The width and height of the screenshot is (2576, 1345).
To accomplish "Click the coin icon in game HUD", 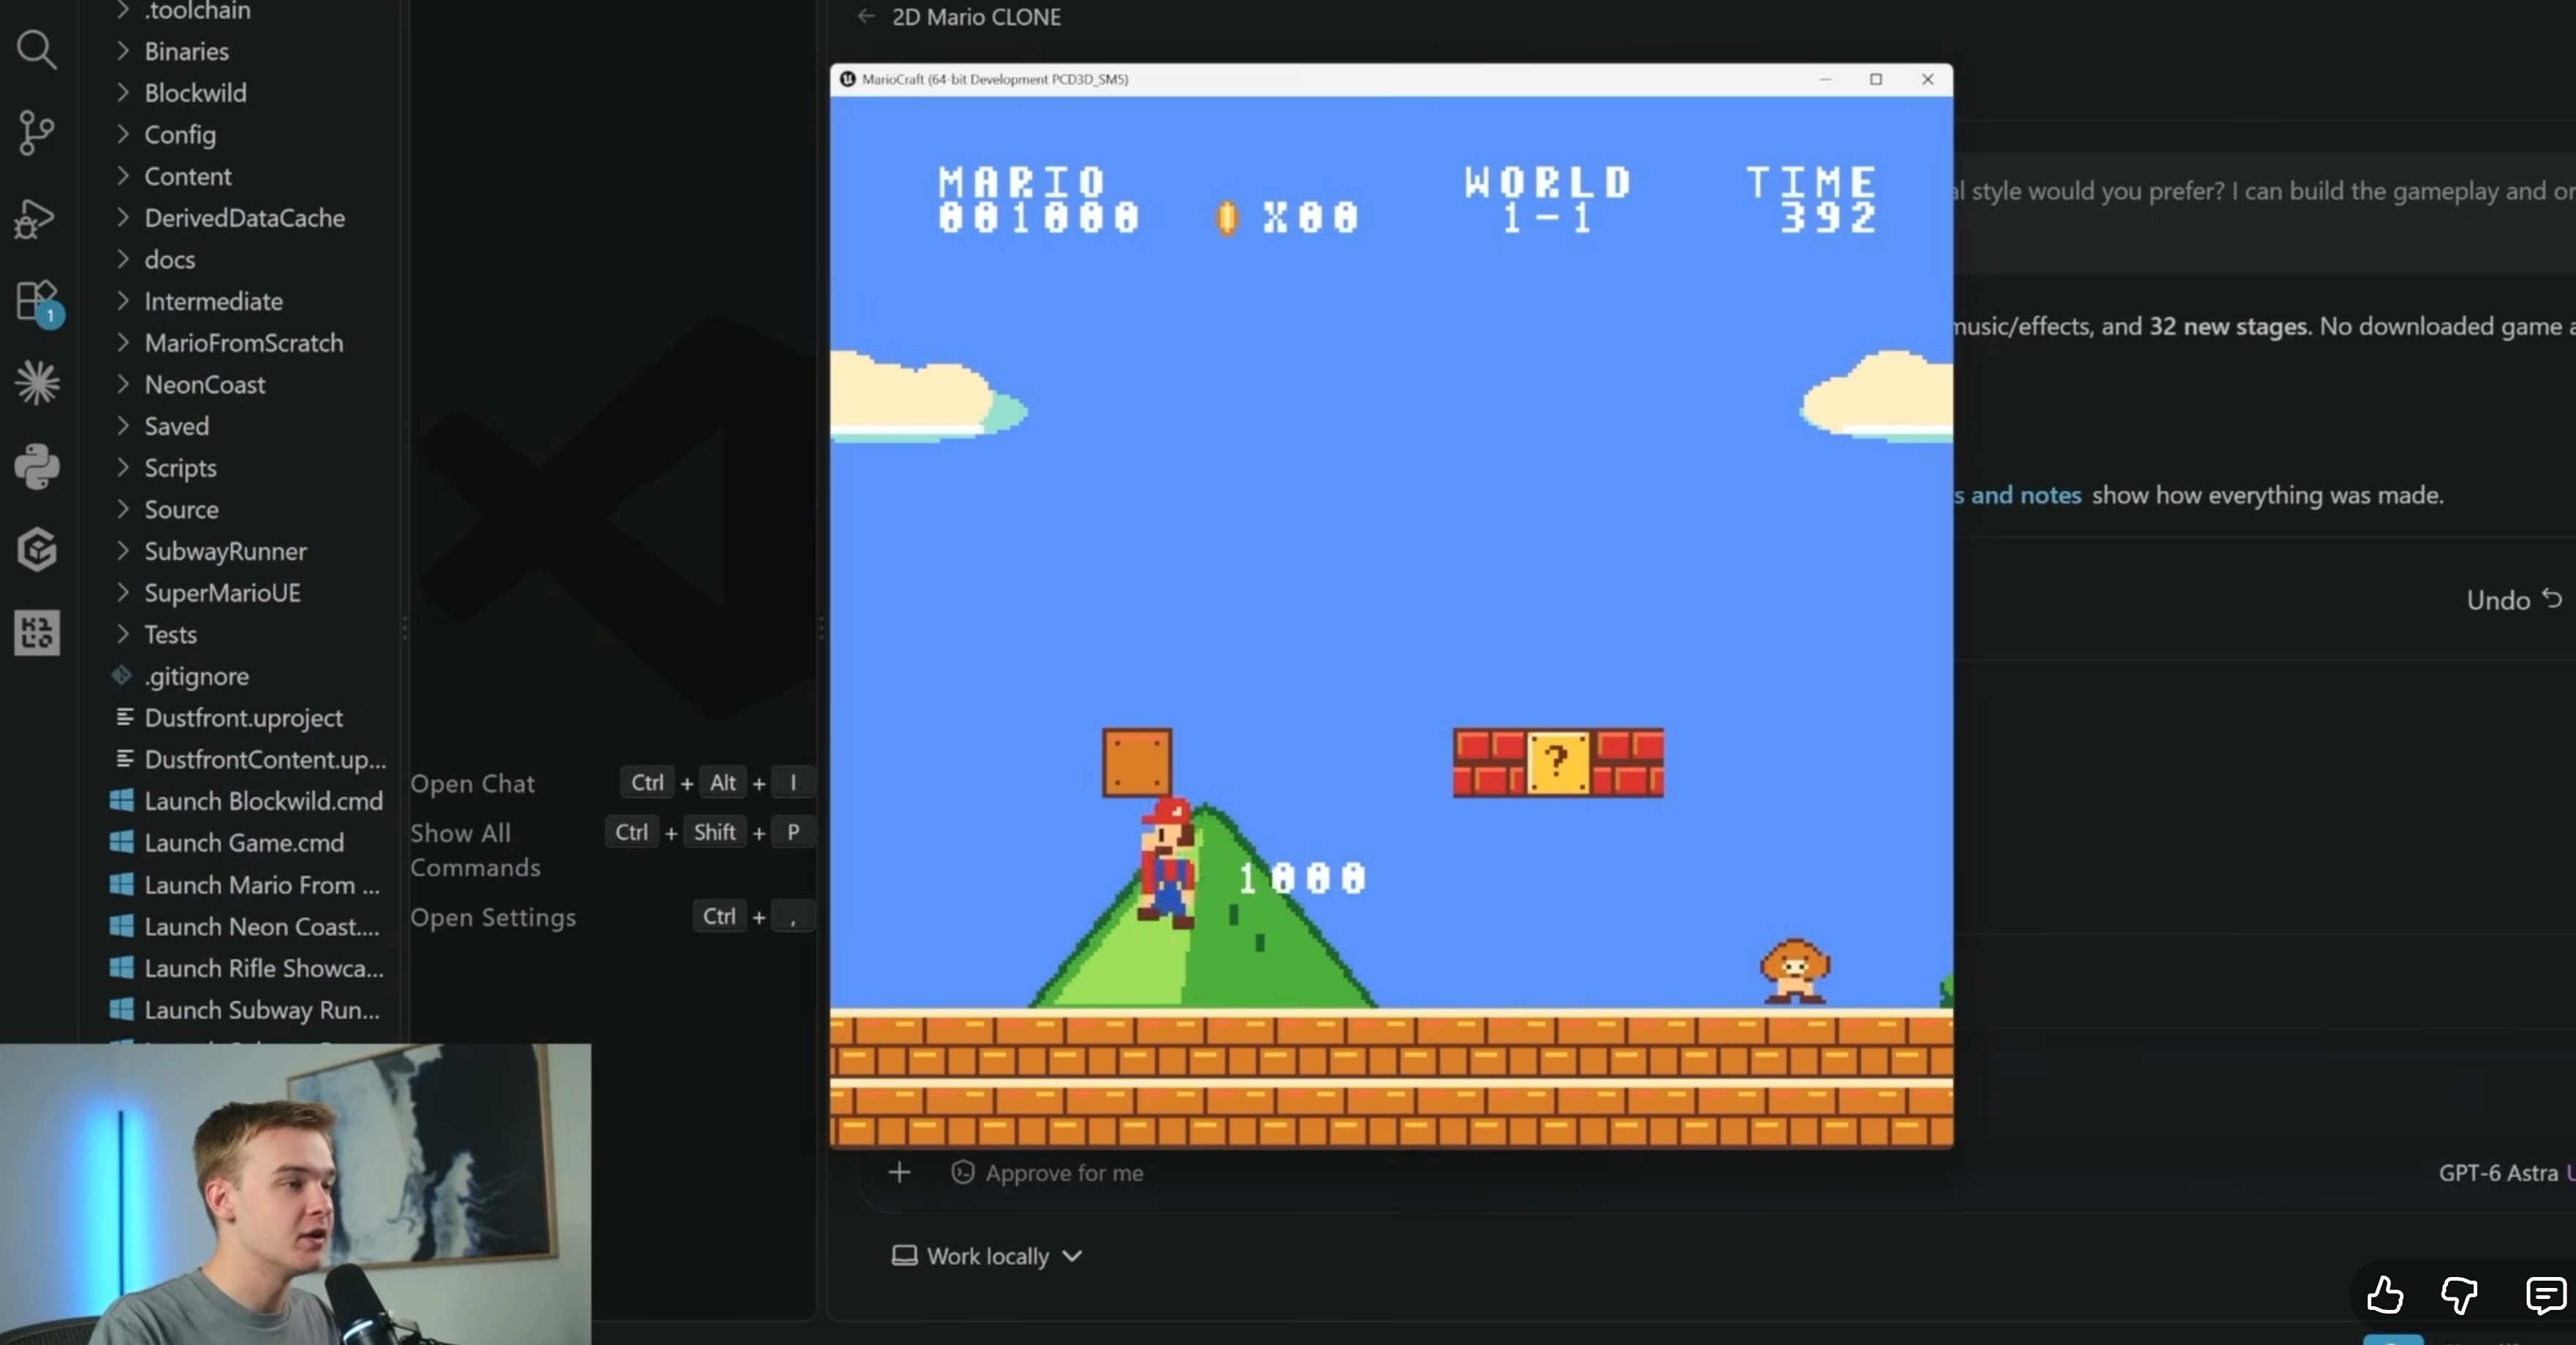I will (1227, 217).
